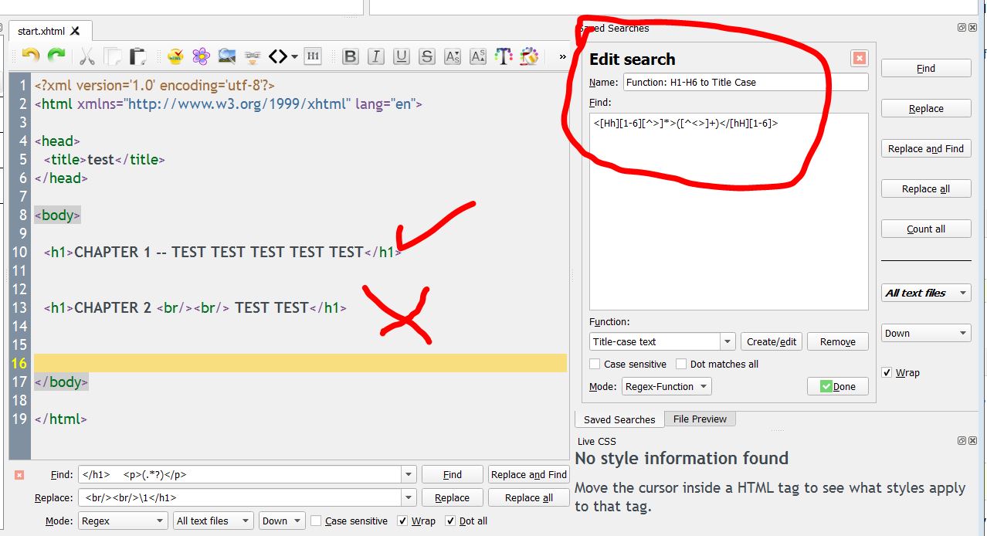Click Replace and Find in bottom bar

(x=529, y=475)
